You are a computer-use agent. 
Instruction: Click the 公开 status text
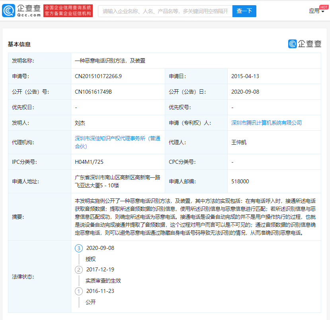(90, 302)
